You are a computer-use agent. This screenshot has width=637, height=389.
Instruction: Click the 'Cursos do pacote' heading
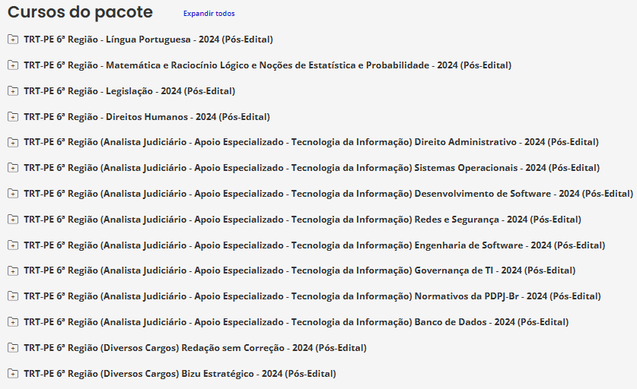(x=80, y=12)
